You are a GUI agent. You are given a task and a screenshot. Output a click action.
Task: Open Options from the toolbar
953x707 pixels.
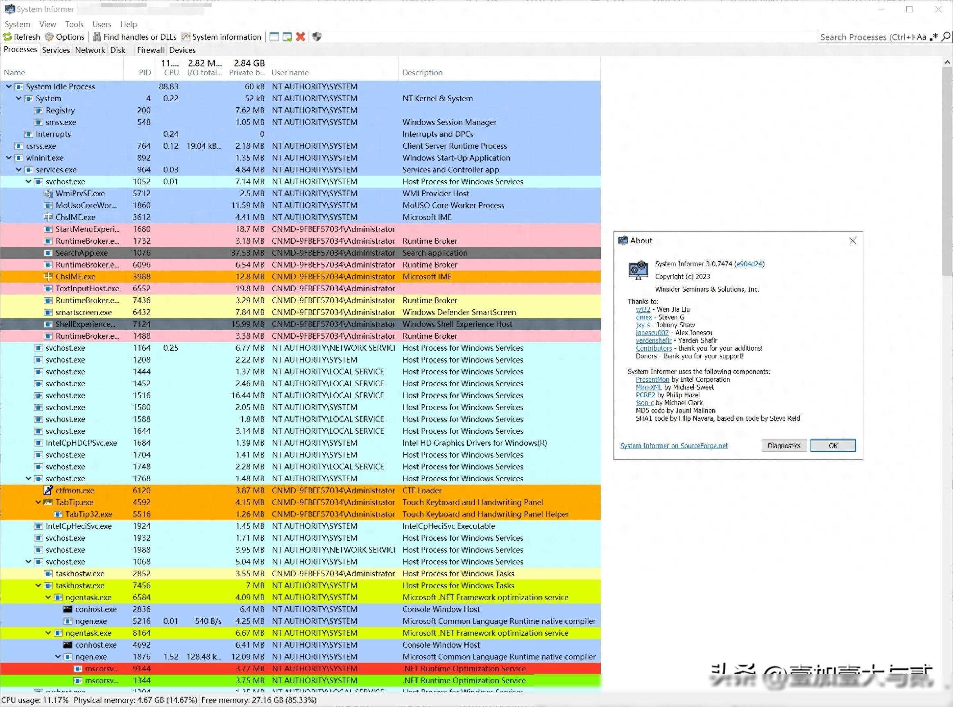[x=65, y=37]
